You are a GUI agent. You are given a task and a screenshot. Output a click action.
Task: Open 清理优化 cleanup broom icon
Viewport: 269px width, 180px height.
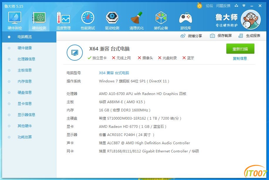tap(137, 21)
